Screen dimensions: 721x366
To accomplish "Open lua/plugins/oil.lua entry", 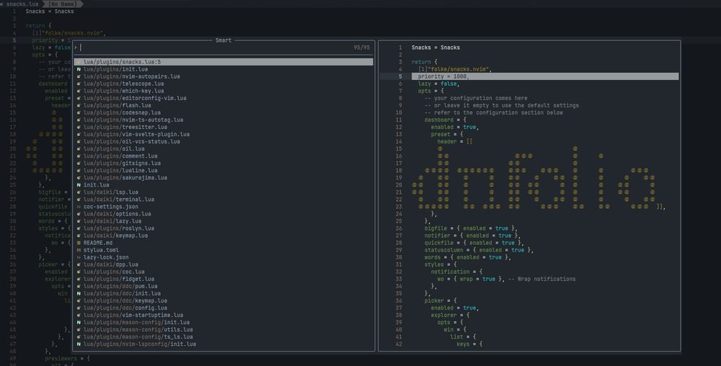I will tap(114, 149).
